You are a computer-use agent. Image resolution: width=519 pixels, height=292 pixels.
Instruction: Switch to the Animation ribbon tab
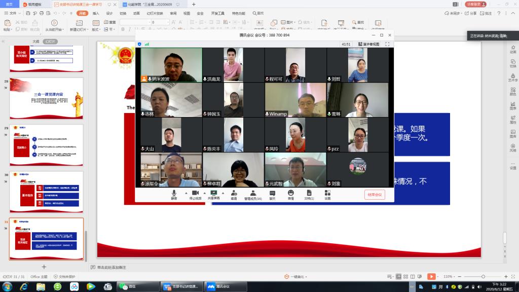[136, 13]
